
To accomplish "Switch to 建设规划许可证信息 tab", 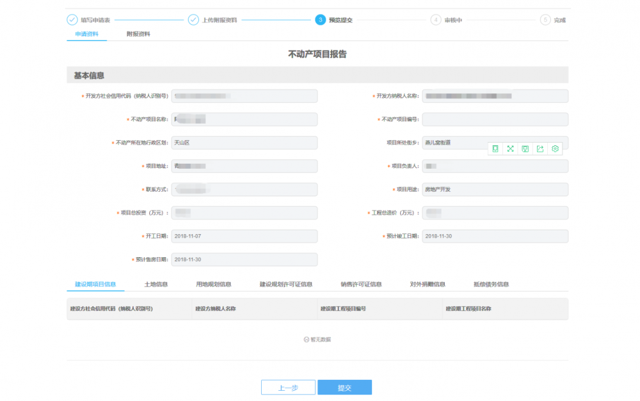I will (x=285, y=284).
